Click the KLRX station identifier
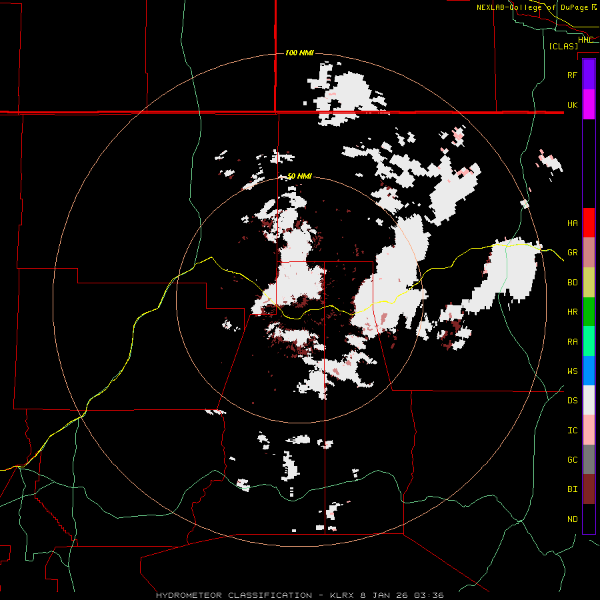600x600 pixels. [x=343, y=595]
